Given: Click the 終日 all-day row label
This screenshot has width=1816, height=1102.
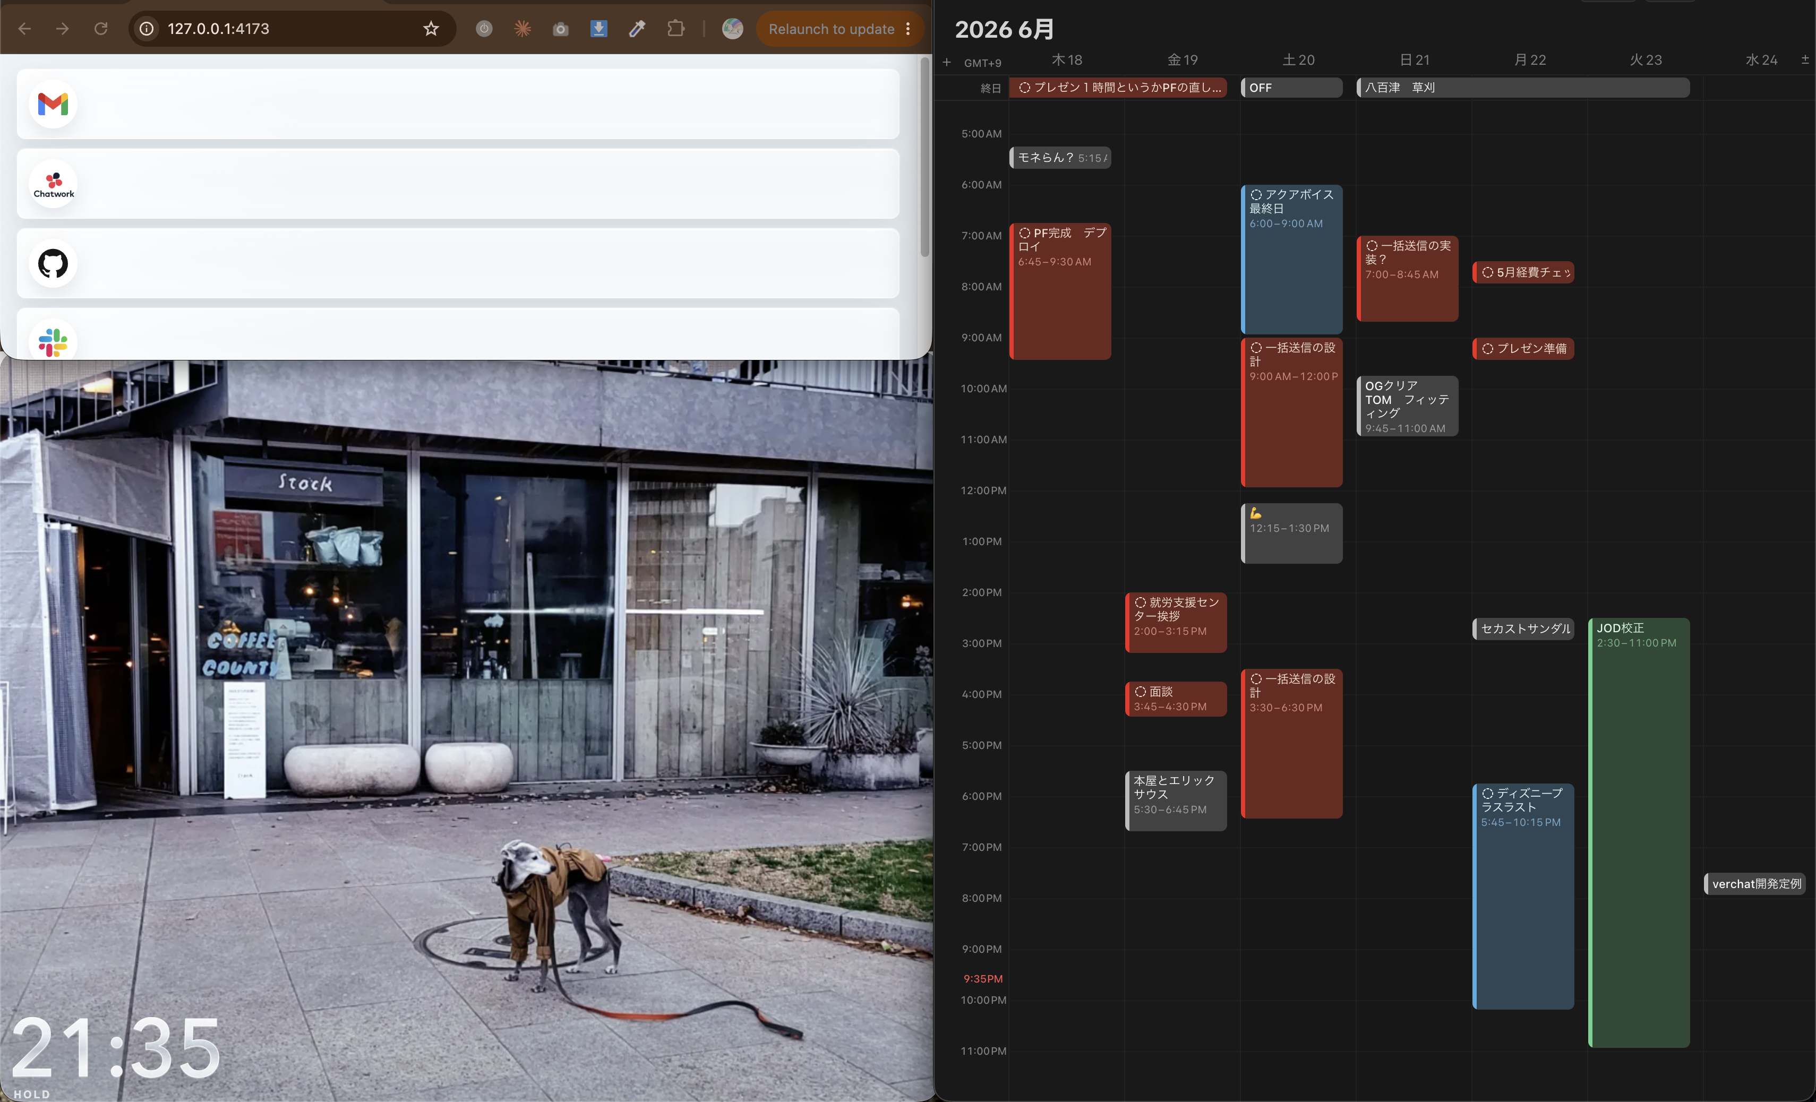Looking at the screenshot, I should click(x=990, y=89).
